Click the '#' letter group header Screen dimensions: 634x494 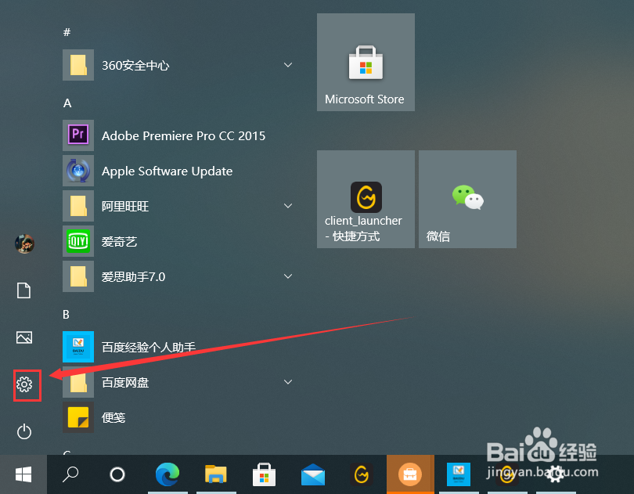click(67, 32)
